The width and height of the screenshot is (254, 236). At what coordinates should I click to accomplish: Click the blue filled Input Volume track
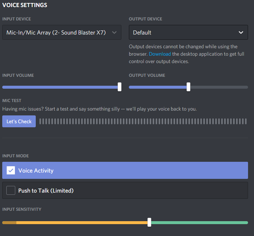pyautogui.click(x=60, y=87)
